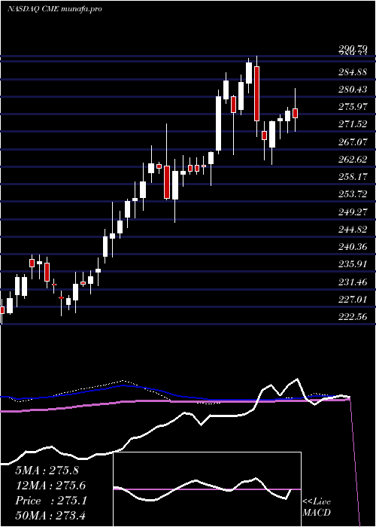376x527 pixels.
Task: Click the 244.82 price level label
Action: pyautogui.click(x=352, y=229)
